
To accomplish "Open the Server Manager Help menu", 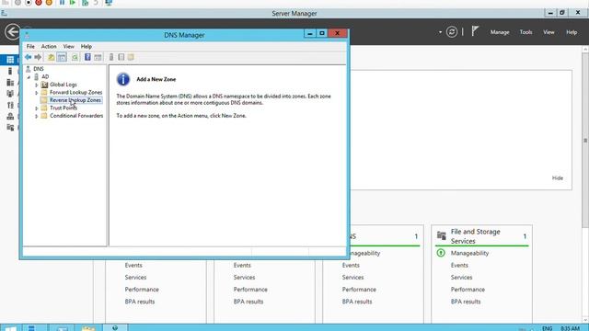I will [572, 32].
